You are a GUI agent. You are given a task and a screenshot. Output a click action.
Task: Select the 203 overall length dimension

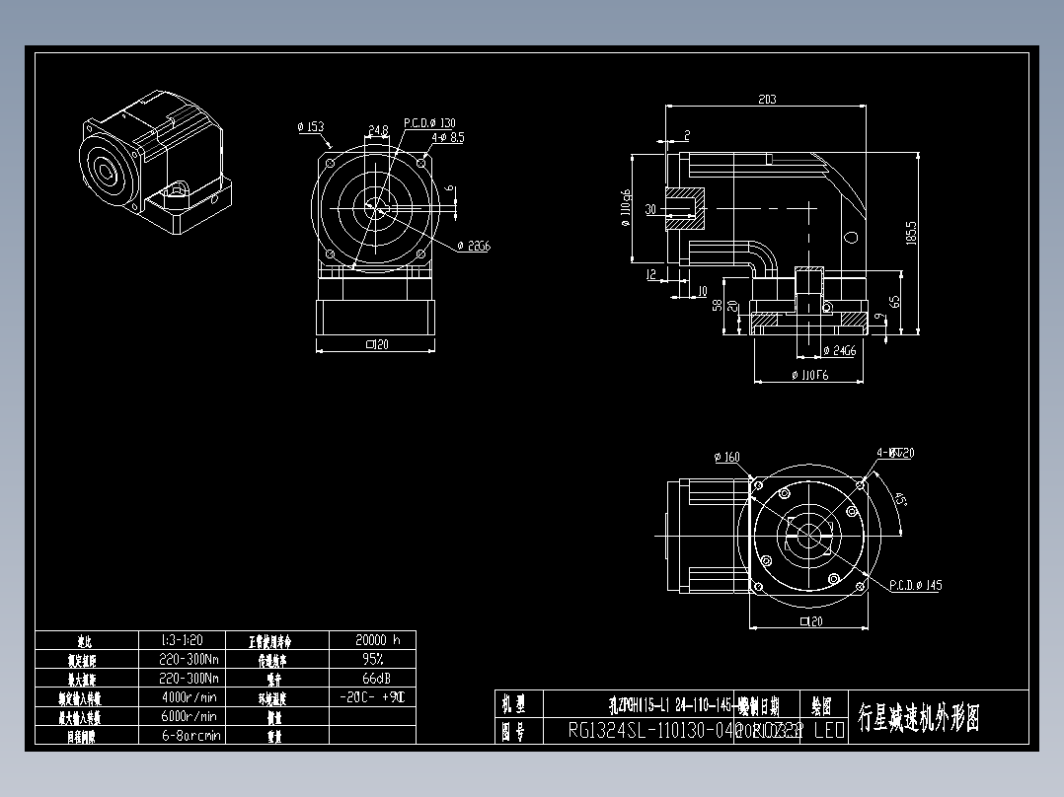(768, 98)
